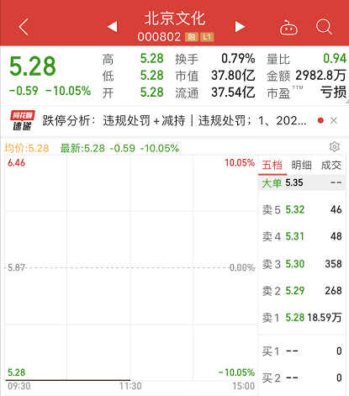Select the 卖5 5.32 order row

point(302,209)
